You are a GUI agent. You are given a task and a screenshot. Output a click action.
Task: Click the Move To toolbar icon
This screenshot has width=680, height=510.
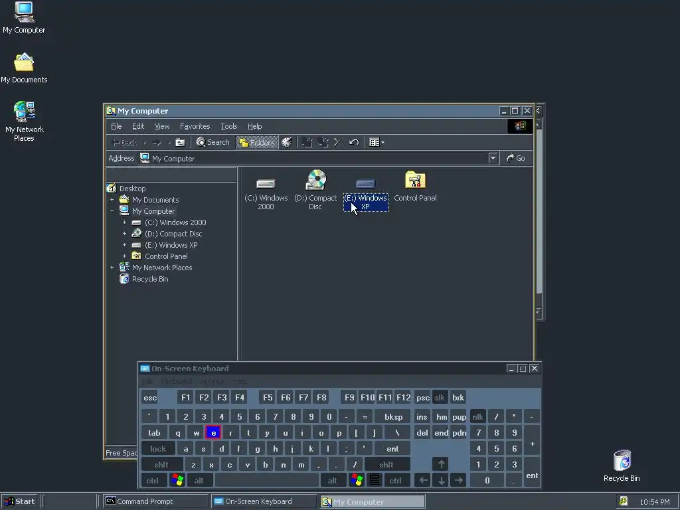307,142
